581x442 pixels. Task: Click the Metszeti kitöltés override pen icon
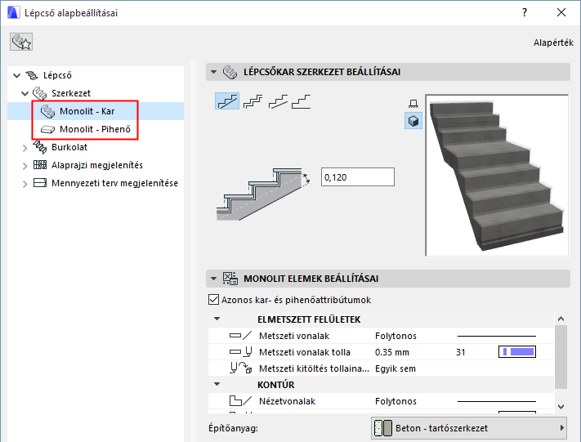[240, 368]
